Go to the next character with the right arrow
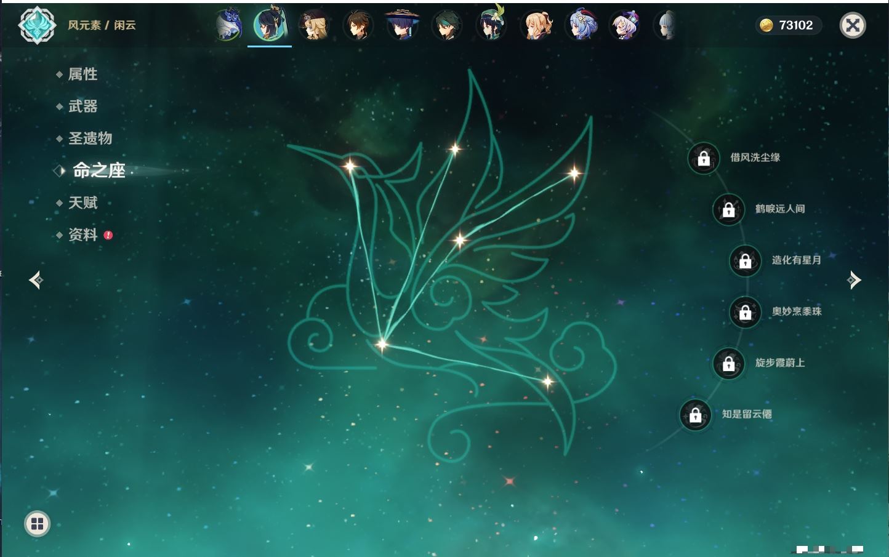Screen dimensions: 889x557 pyautogui.click(x=854, y=280)
